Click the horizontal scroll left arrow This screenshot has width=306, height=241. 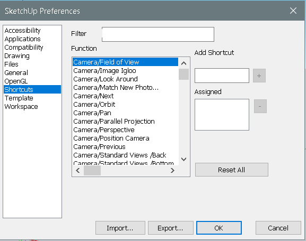click(78, 170)
